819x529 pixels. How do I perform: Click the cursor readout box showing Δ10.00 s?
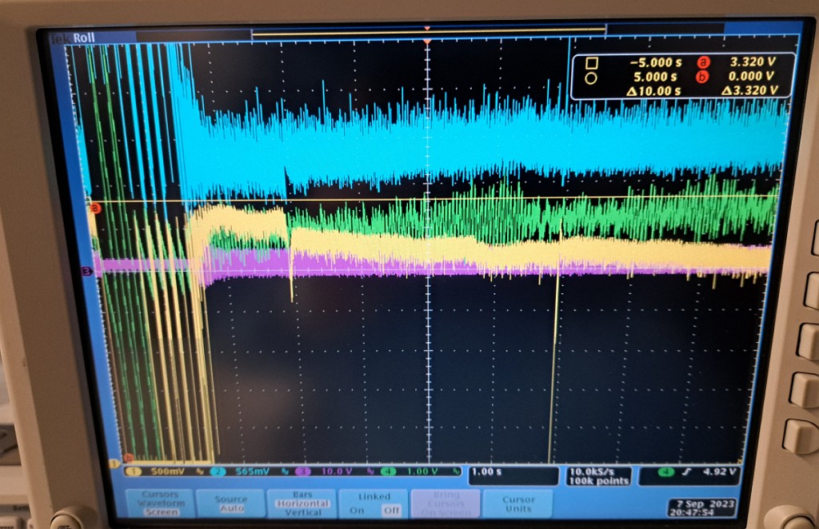click(x=681, y=76)
